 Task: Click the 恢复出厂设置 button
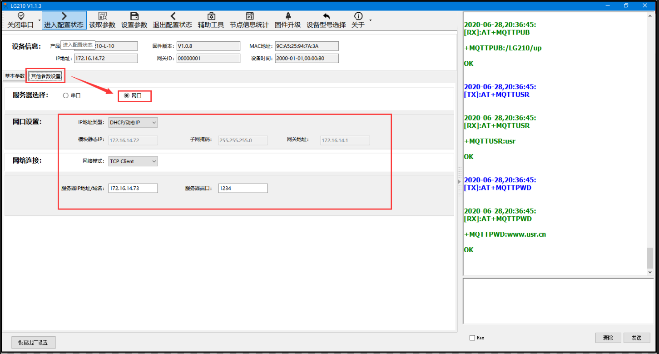point(33,342)
